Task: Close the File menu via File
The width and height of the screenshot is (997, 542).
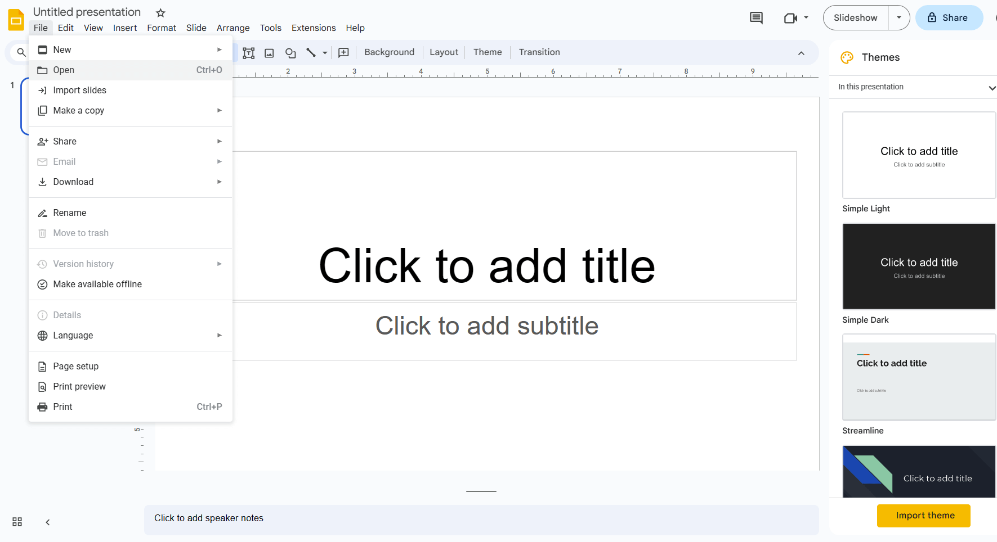Action: [x=41, y=28]
